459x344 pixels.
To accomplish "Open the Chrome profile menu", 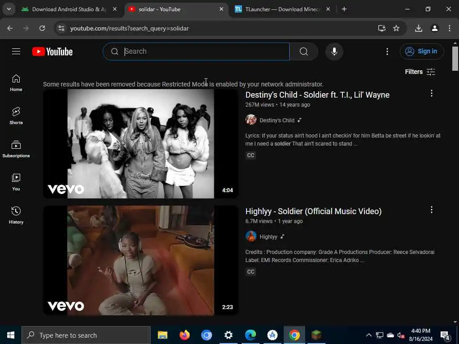I will coord(435,28).
